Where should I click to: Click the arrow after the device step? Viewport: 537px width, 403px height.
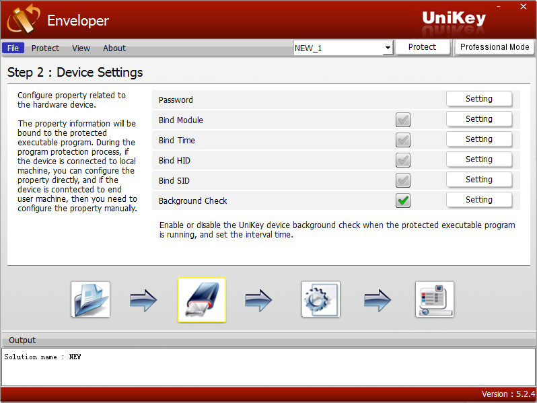258,300
